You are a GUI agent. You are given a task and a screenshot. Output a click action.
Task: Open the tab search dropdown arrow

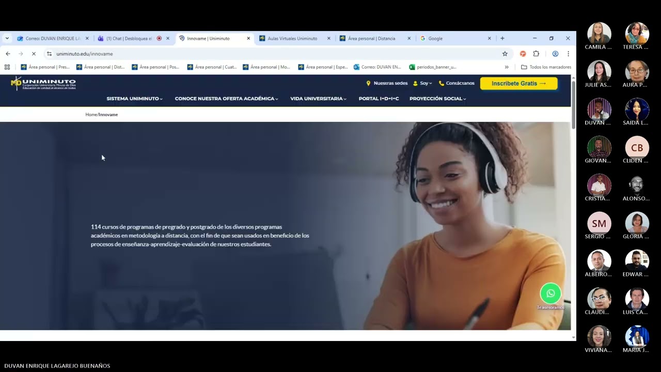pos(7,38)
